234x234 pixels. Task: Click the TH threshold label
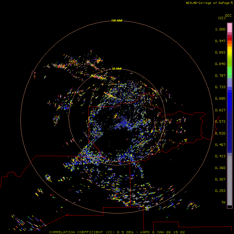[223, 203]
